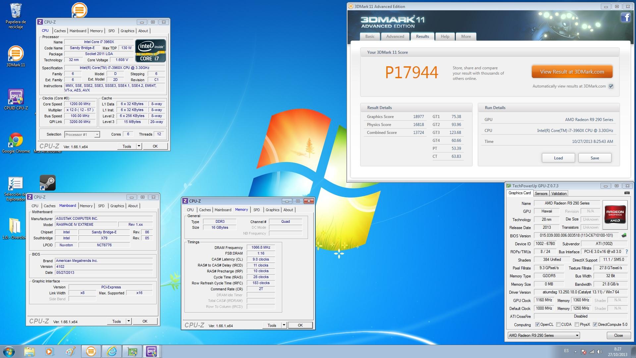Open Internet Explorer from the taskbar

[x=112, y=351]
